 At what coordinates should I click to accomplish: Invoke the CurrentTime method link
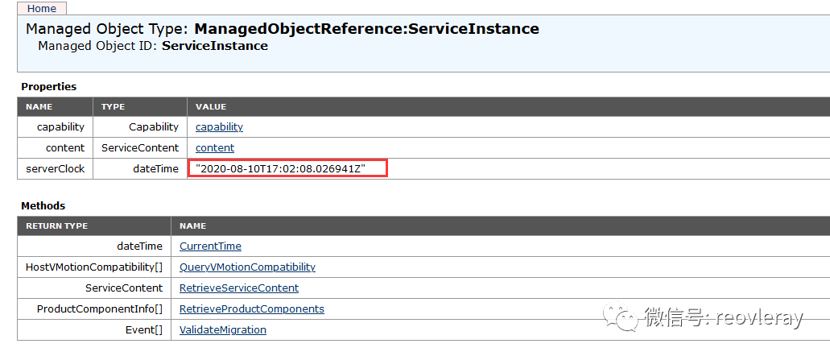210,246
